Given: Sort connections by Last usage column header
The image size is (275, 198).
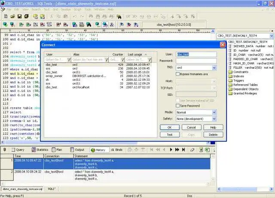Looking at the screenshot, I should [137, 55].
